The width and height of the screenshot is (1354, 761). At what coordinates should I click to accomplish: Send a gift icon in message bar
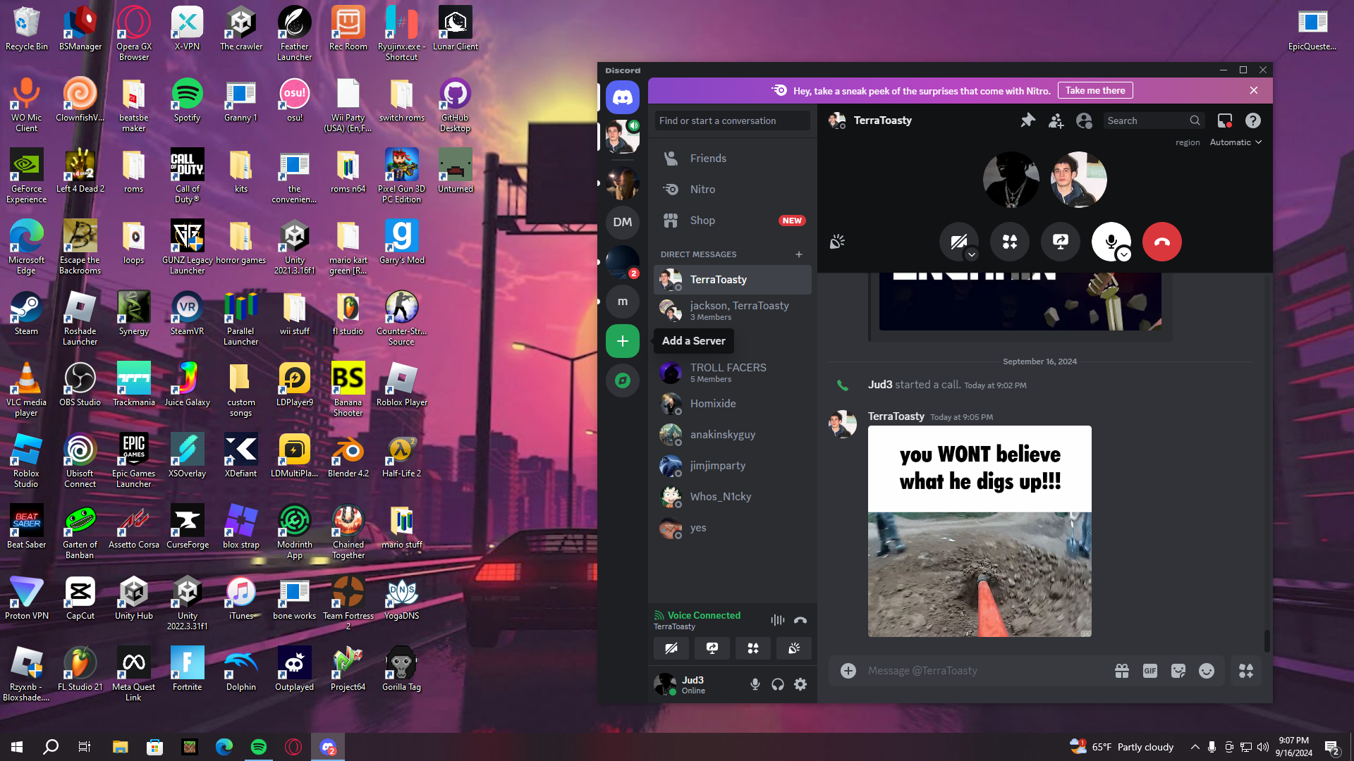(x=1121, y=671)
